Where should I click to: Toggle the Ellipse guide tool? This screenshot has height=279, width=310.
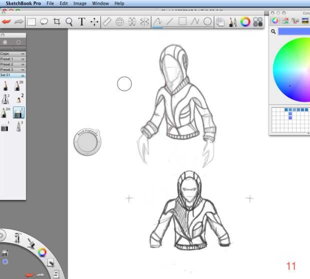tap(119, 22)
